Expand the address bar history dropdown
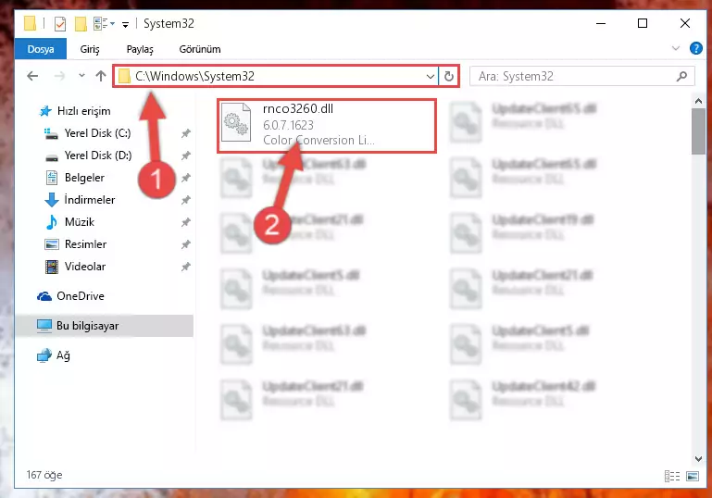712x498 pixels. coord(430,76)
